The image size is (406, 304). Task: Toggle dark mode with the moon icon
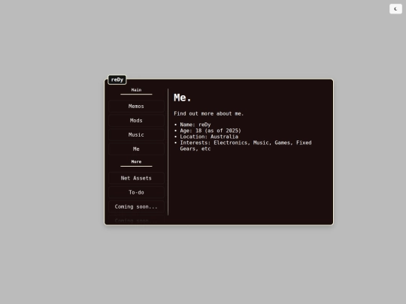pyautogui.click(x=395, y=9)
